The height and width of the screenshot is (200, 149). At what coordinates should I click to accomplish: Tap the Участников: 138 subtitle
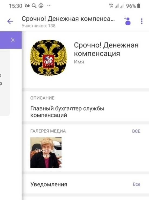coord(38,26)
